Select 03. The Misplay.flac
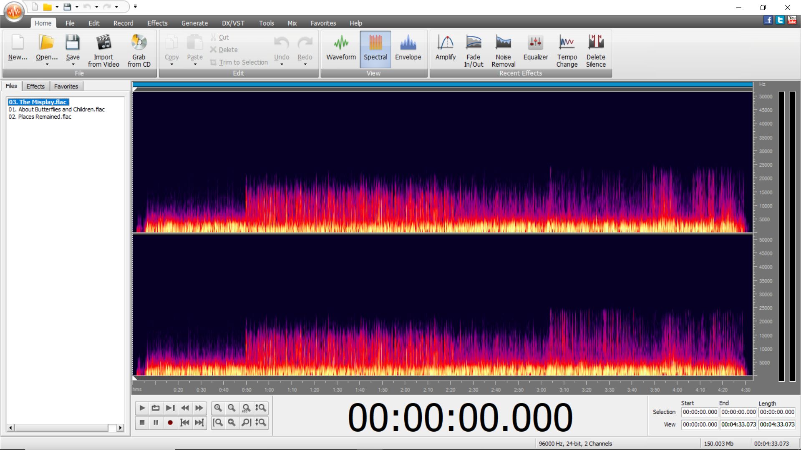801x450 pixels. [38, 102]
